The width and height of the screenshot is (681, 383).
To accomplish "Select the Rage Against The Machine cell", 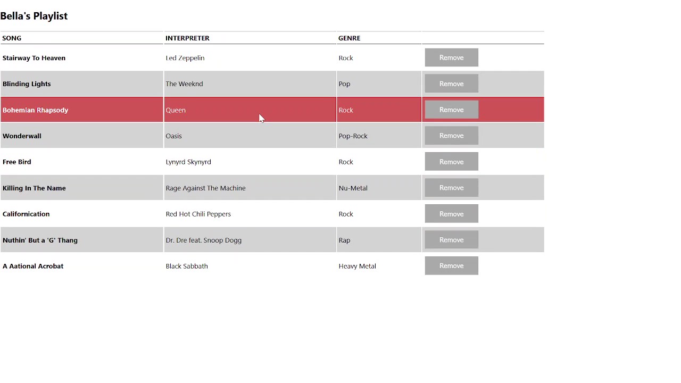I will click(205, 188).
